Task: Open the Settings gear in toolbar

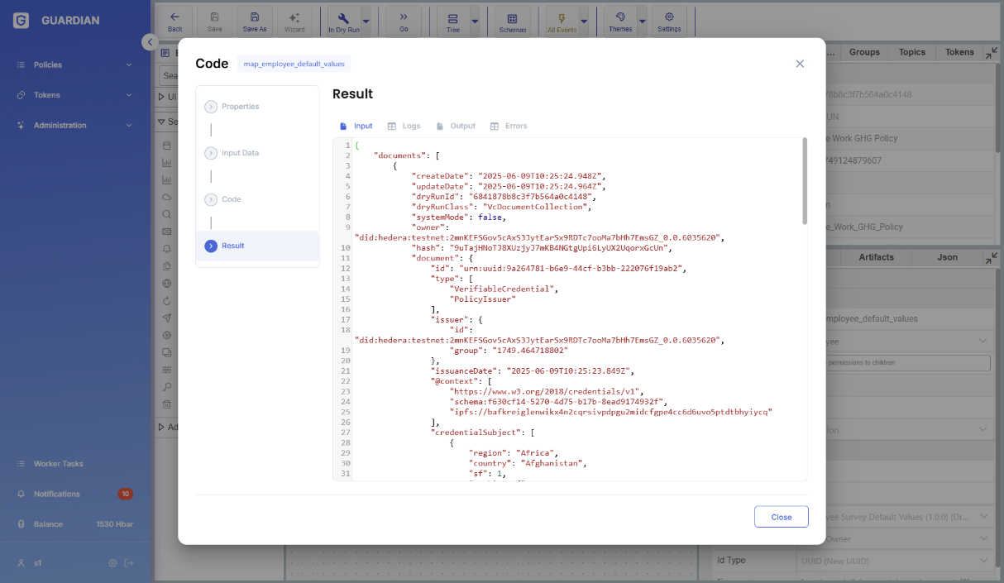Action: pyautogui.click(x=669, y=22)
